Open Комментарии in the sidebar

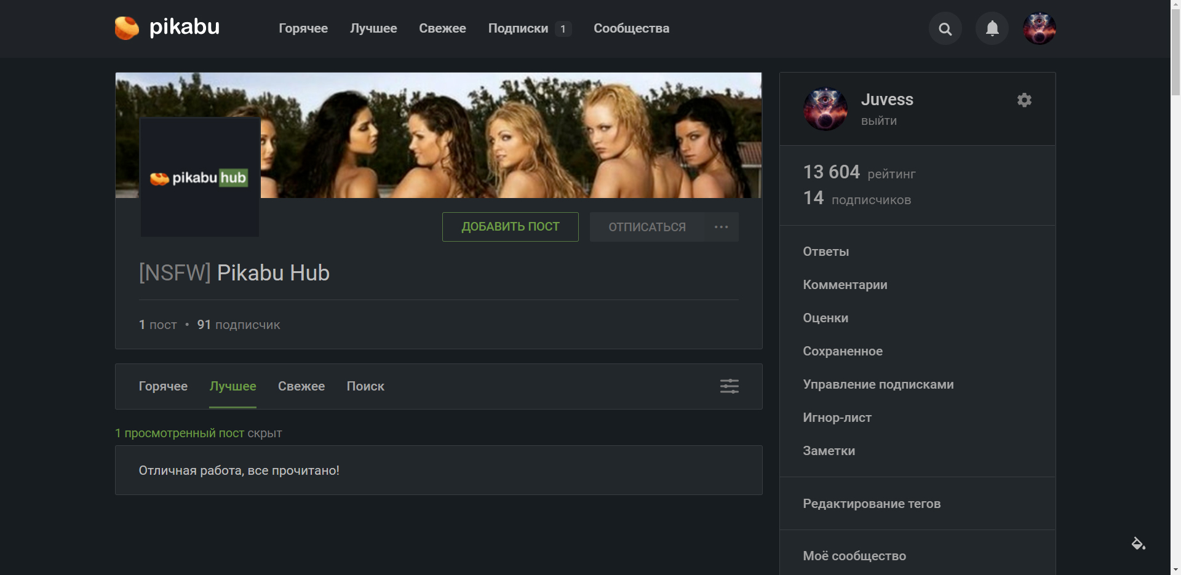click(x=845, y=285)
